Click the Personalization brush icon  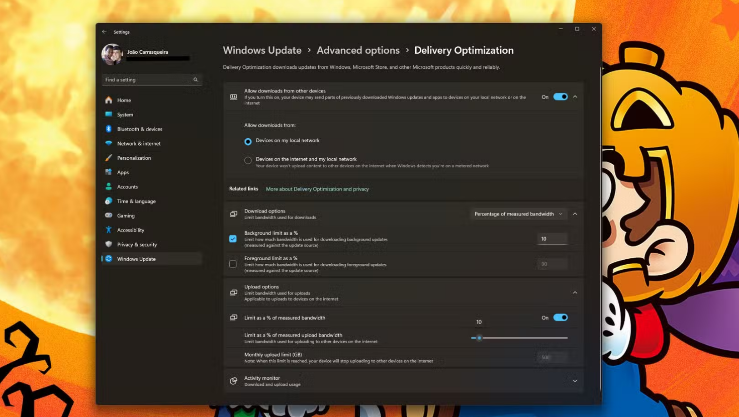tap(109, 158)
